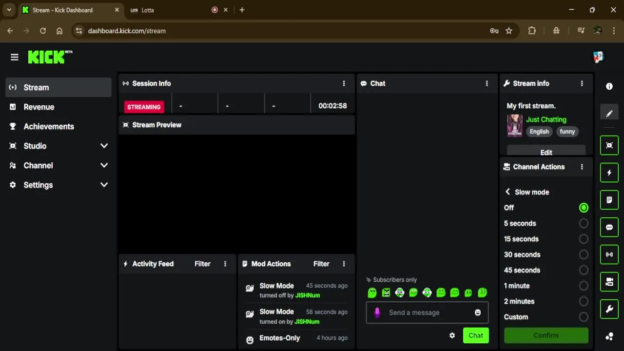Toggle Activity Feed lightning widget icon
This screenshot has height=351, width=624.
pos(609,173)
